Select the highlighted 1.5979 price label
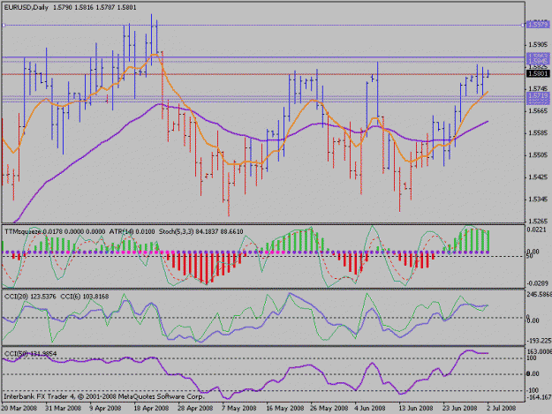 point(538,25)
